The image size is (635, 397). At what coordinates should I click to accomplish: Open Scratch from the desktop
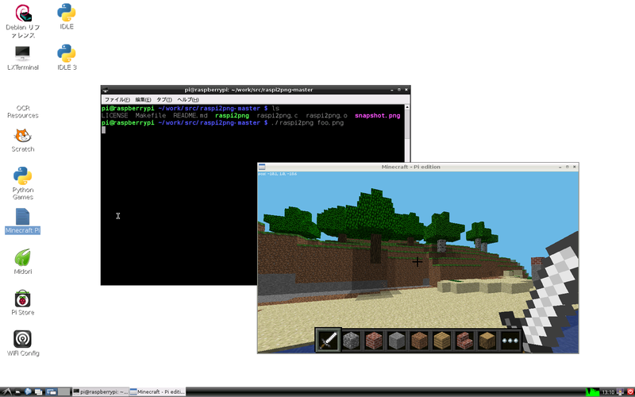(x=23, y=141)
